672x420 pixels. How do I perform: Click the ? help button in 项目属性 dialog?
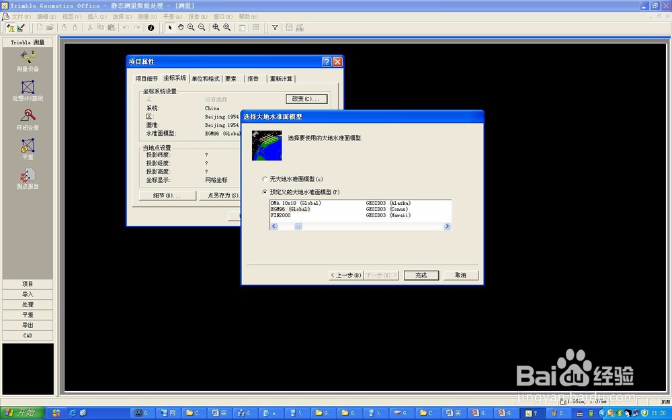click(327, 62)
